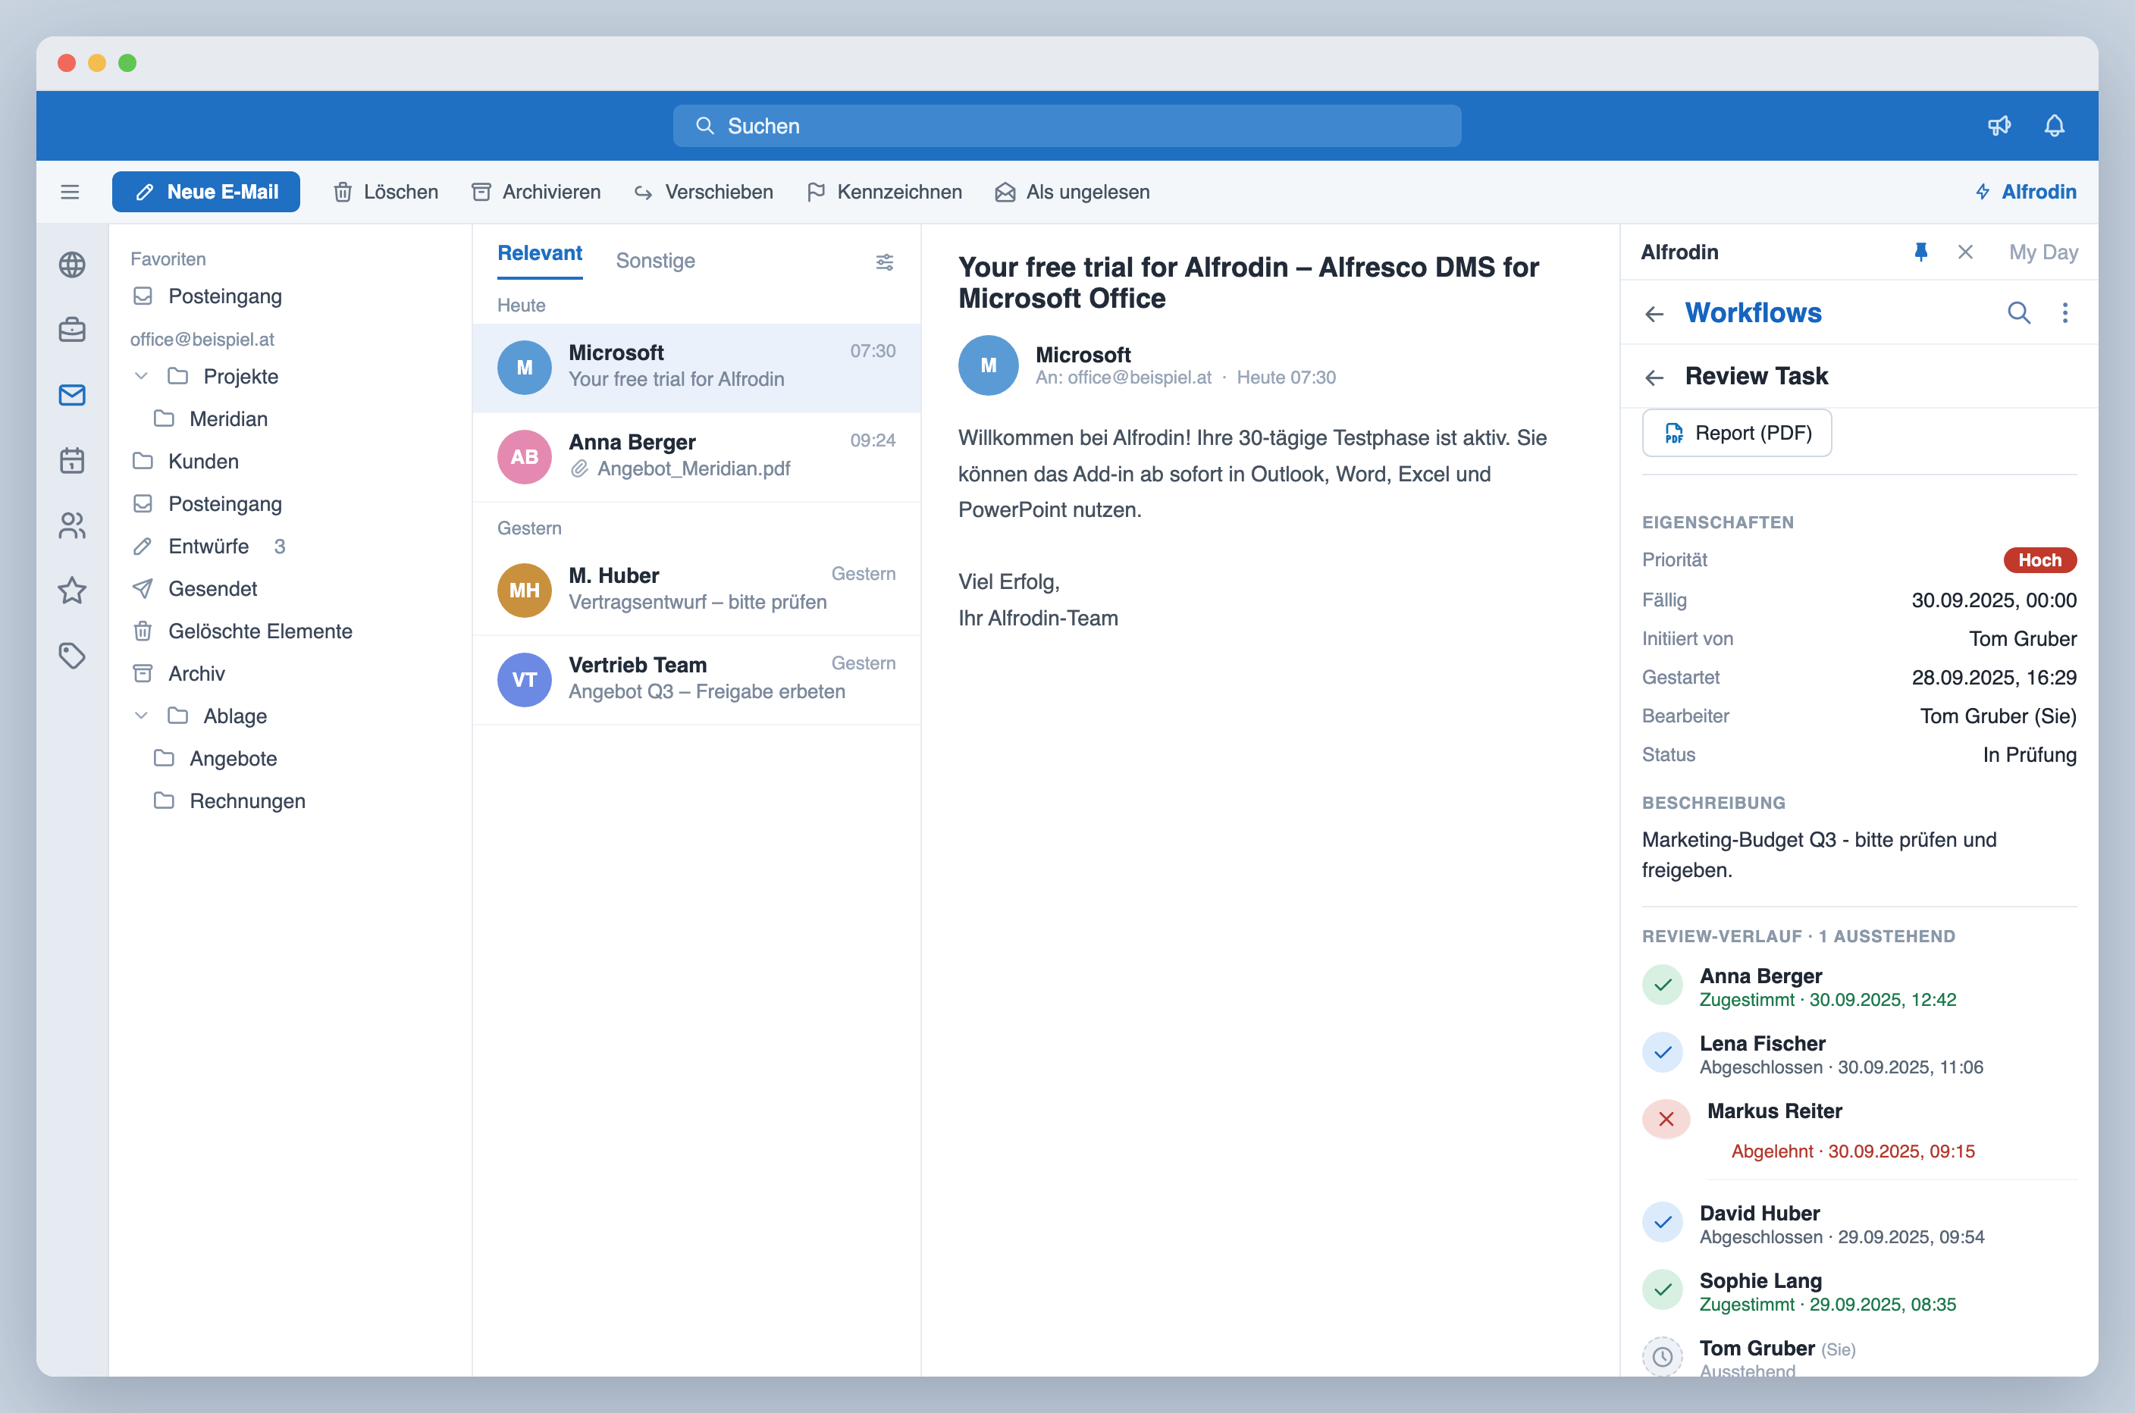Go back from Review Task
The width and height of the screenshot is (2135, 1413).
click(x=1654, y=377)
